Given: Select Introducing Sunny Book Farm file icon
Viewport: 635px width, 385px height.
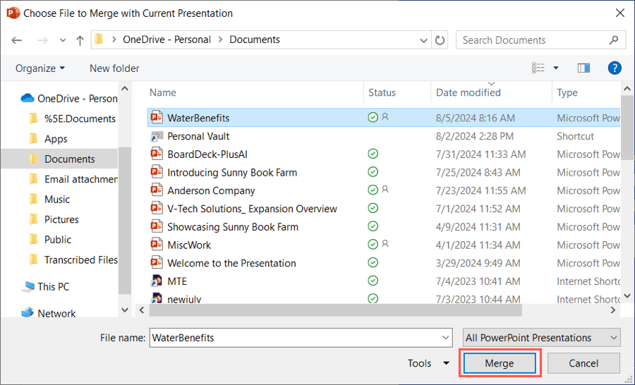Looking at the screenshot, I should 157,172.
